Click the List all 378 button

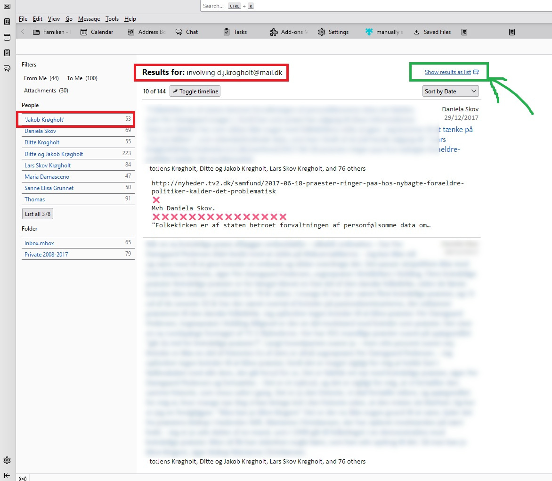[x=38, y=214]
